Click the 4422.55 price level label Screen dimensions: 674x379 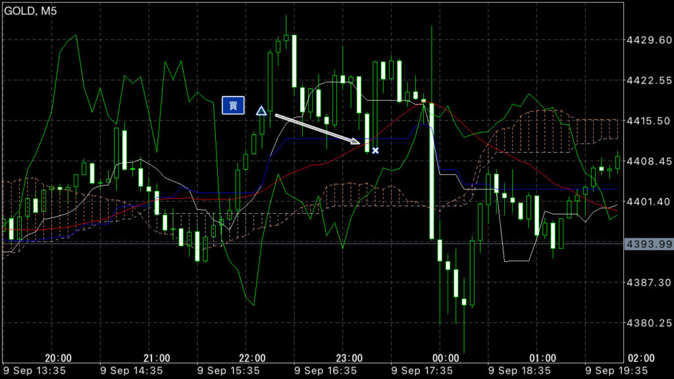point(649,80)
